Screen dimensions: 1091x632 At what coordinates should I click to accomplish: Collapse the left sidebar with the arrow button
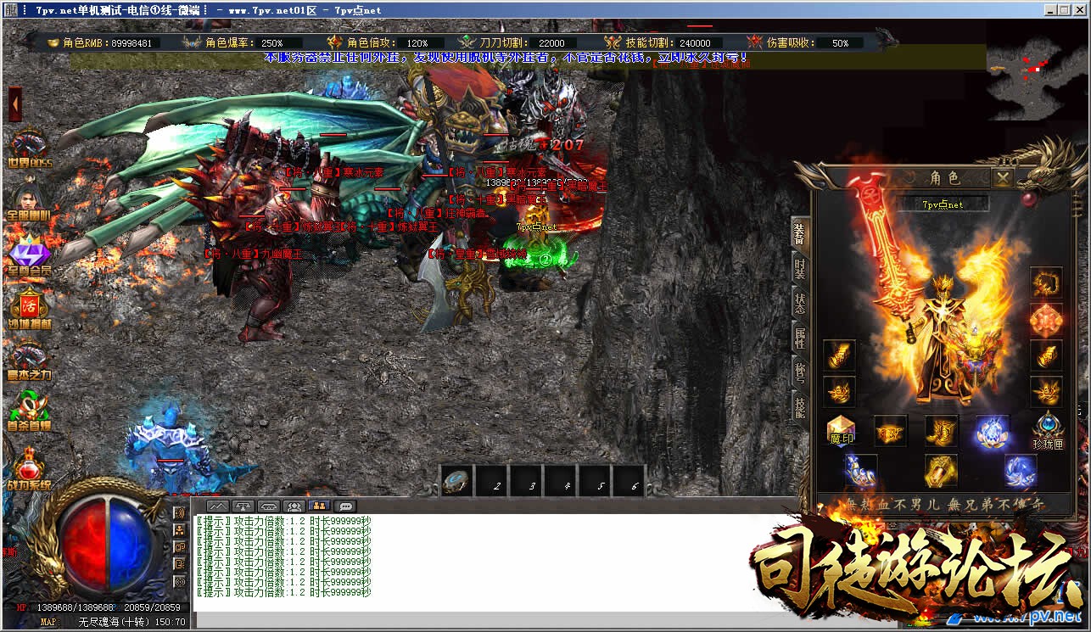coord(15,104)
